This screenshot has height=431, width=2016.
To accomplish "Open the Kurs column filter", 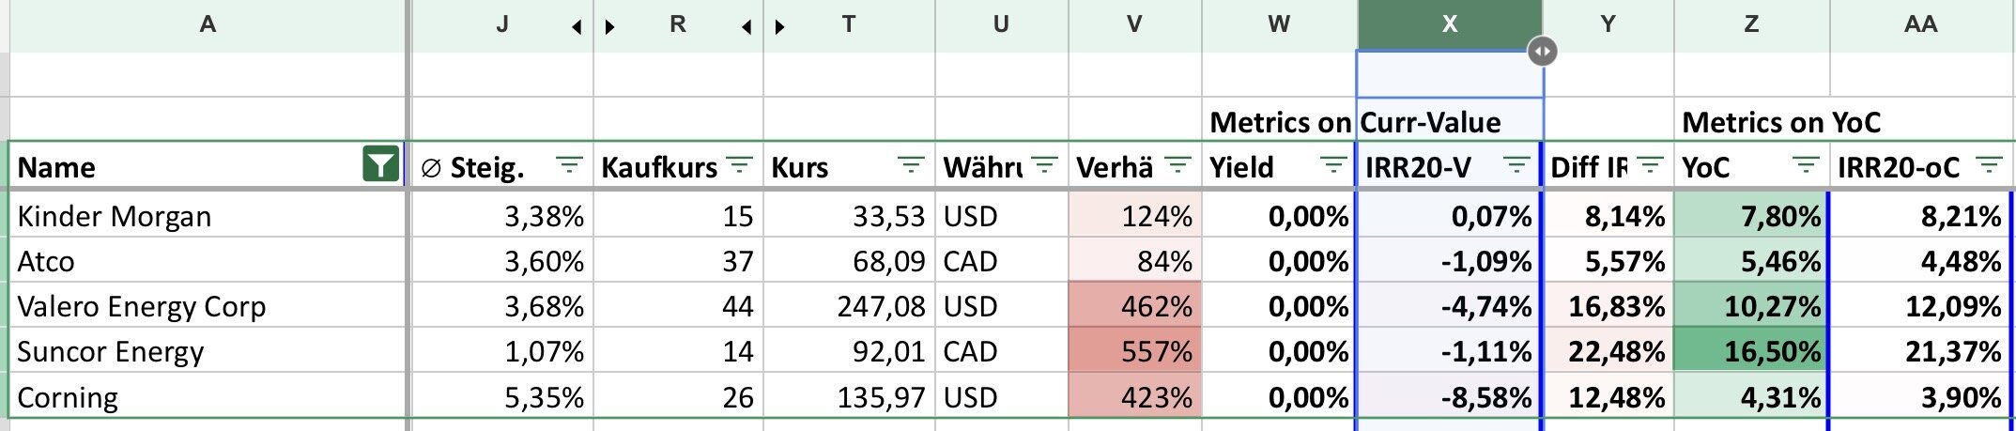I will tap(910, 166).
